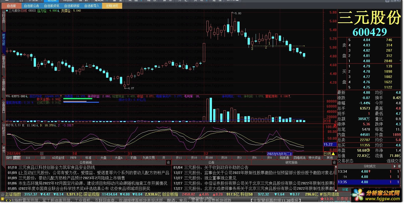Select the 标准 indicator template
The width and height of the screenshot is (404, 203).
(88, 158)
